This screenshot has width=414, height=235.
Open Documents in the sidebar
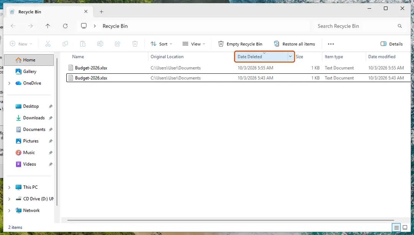coord(34,130)
